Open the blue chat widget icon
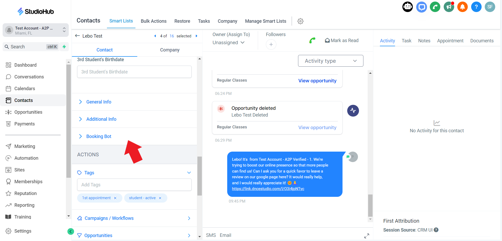The width and height of the screenshot is (502, 241). (x=421, y=7)
